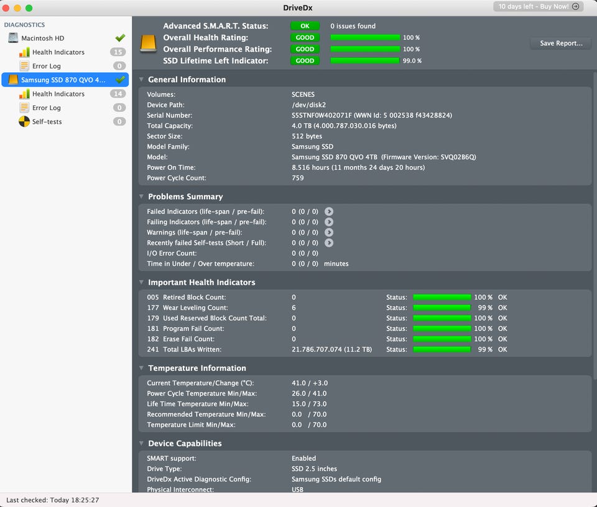Viewport: 597px width, 507px height.
Task: Open Health Indicators under Samsung SSD
Action: (x=65, y=94)
